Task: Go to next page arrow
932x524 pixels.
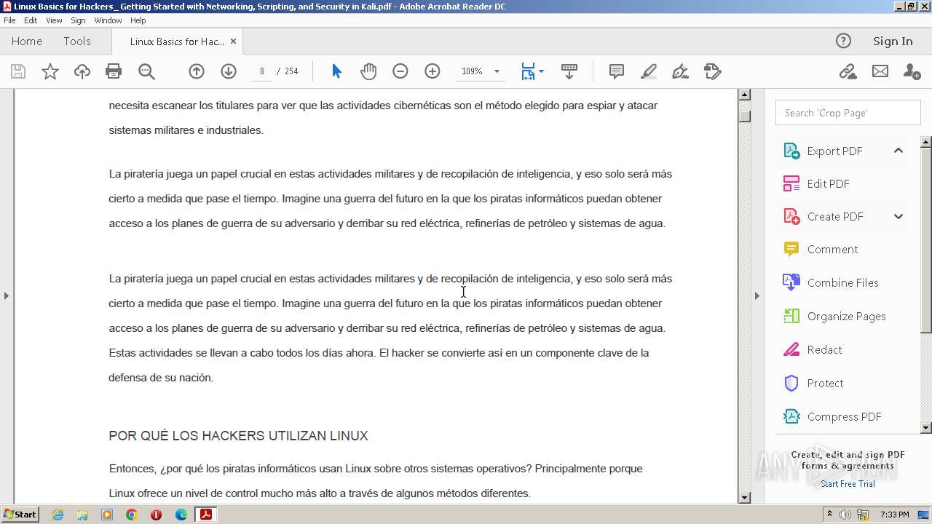Action: coord(229,71)
